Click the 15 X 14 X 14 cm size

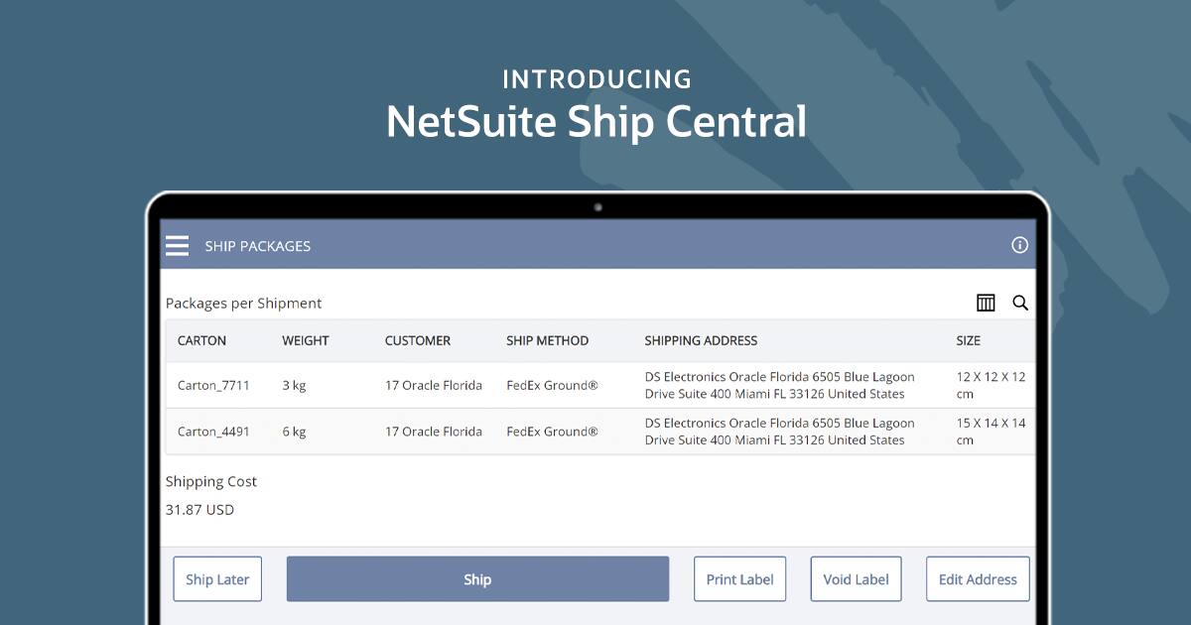click(991, 432)
